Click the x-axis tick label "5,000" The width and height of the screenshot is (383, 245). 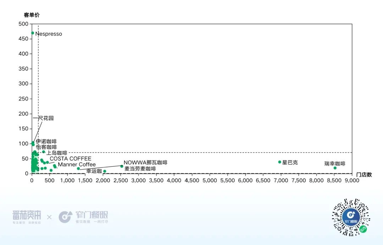(x=210, y=181)
